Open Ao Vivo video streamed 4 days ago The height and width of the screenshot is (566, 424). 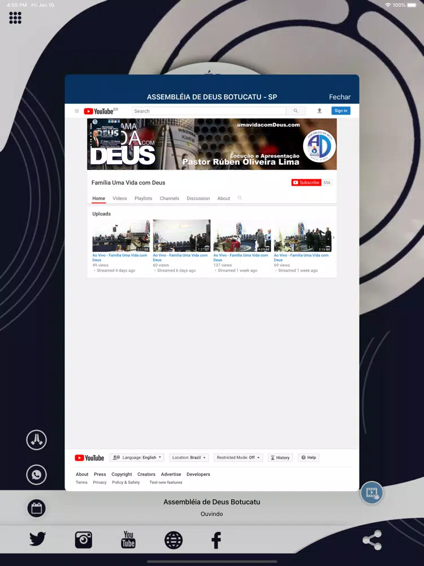pyautogui.click(x=120, y=258)
